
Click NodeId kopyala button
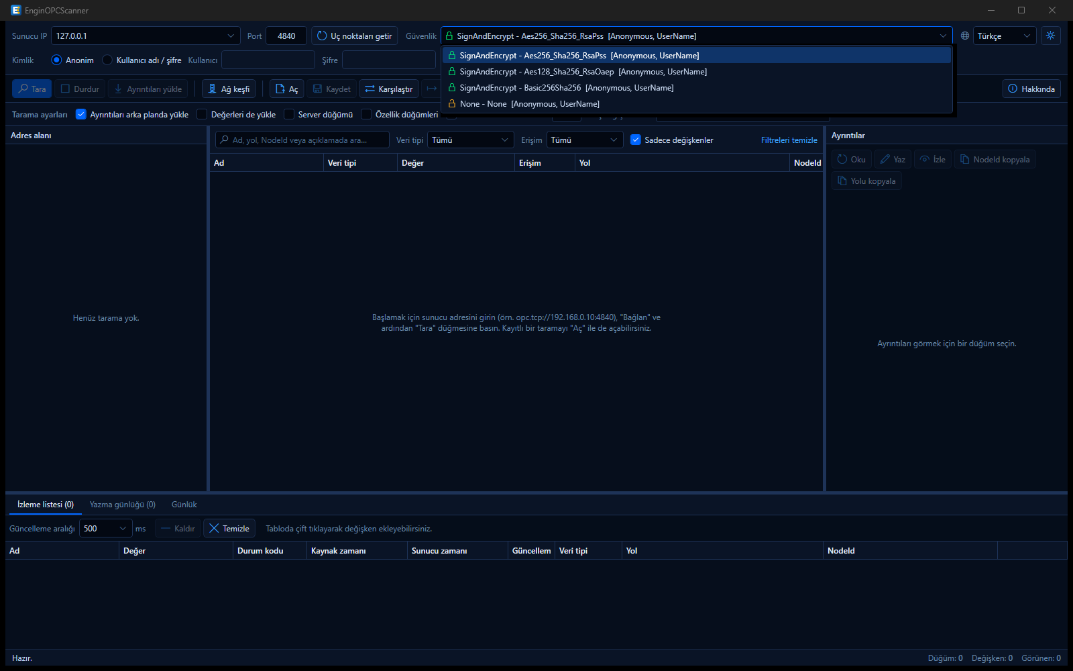tap(995, 159)
